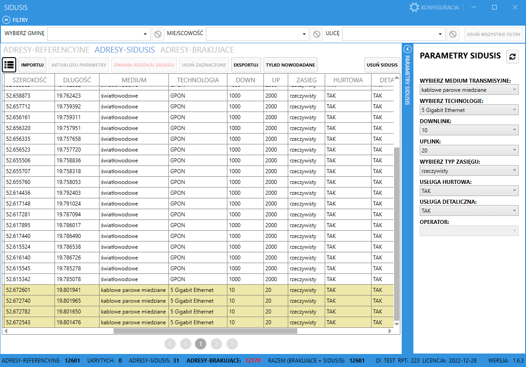
Task: Click the Importuj button
Action: (x=32, y=65)
